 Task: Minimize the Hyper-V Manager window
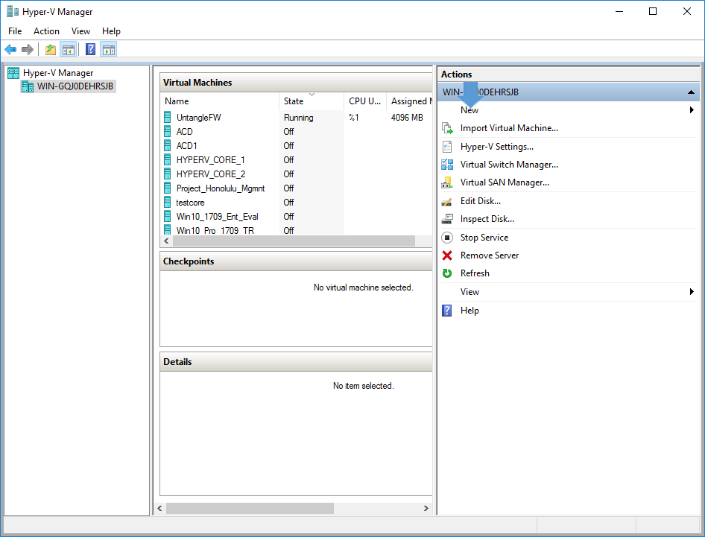click(619, 11)
